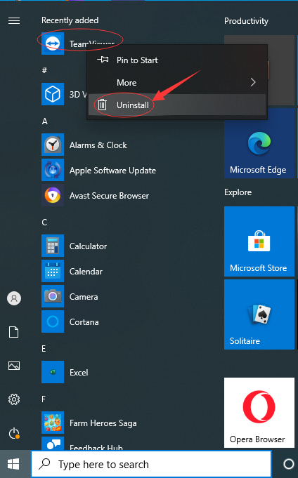Open the Microsoft Edge tile
The image size is (298, 478).
tap(259, 143)
